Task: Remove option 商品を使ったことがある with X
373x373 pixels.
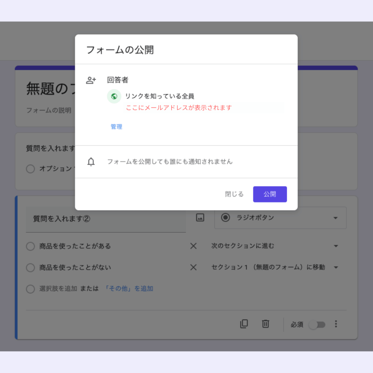Action: 193,246
